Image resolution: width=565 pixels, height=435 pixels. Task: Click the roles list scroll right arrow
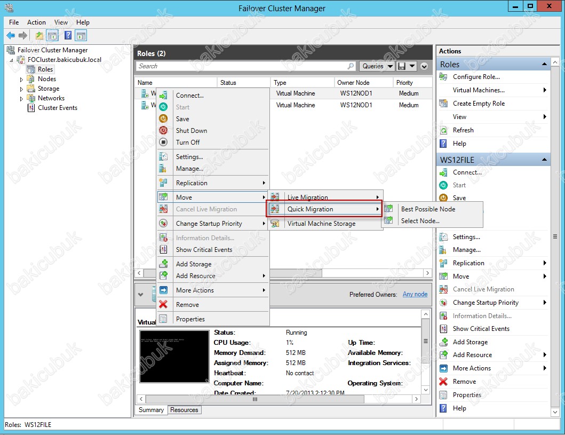[427, 273]
